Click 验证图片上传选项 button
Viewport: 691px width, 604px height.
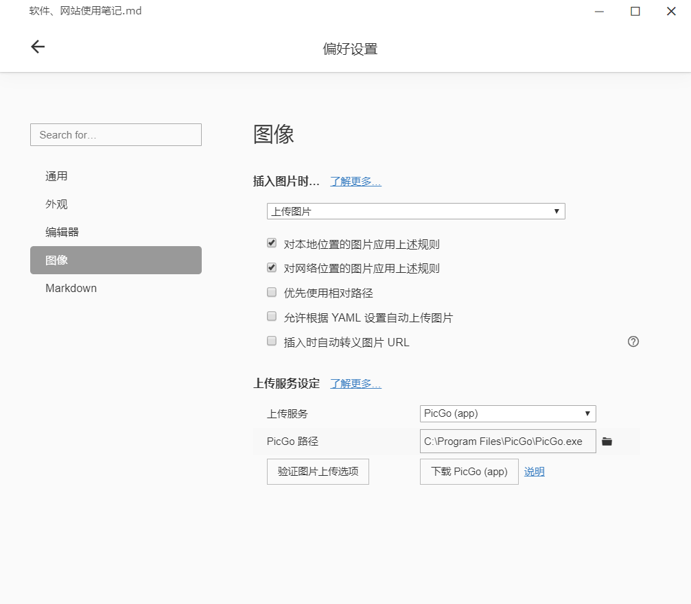(x=318, y=472)
